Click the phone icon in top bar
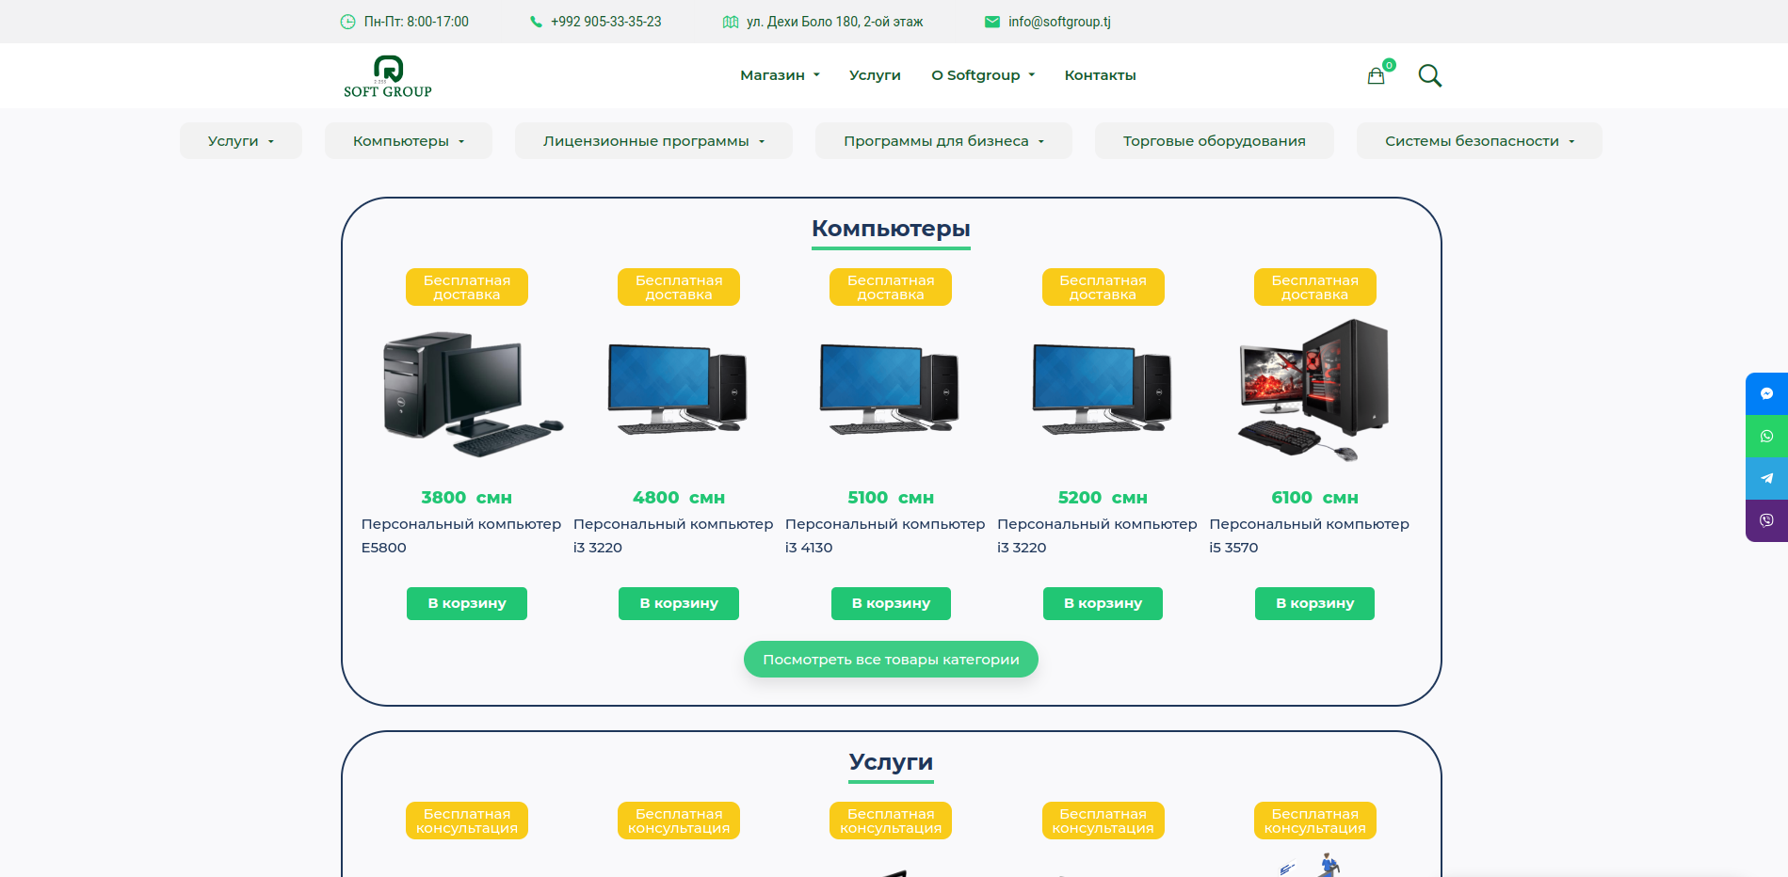The image size is (1788, 877). coord(536,22)
